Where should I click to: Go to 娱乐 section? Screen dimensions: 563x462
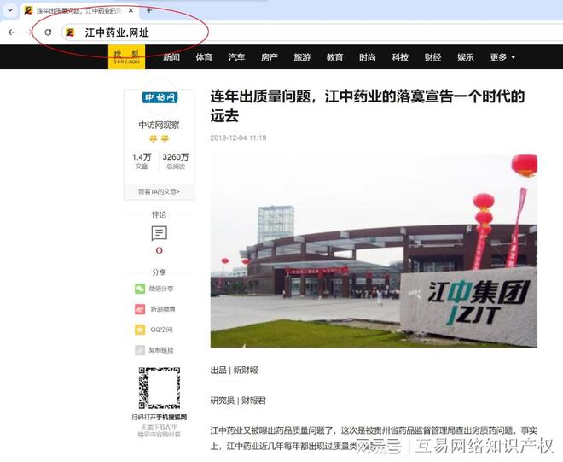466,57
